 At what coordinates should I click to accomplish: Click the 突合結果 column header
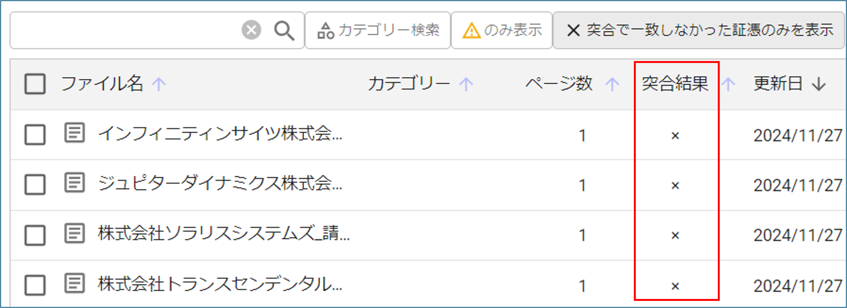675,84
